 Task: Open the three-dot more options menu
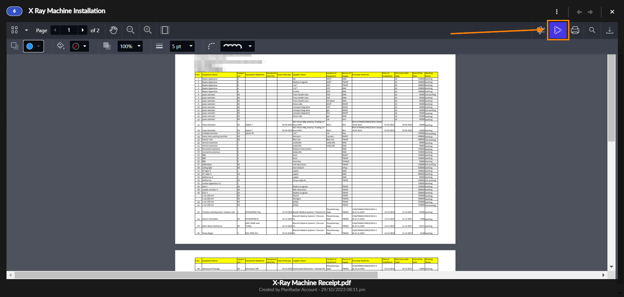pos(557,12)
